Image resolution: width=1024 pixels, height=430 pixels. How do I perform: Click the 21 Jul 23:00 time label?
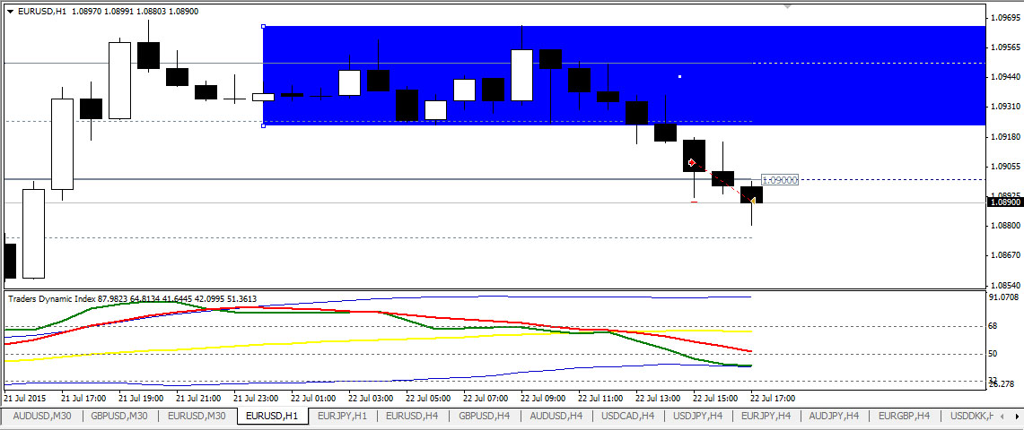[256, 398]
